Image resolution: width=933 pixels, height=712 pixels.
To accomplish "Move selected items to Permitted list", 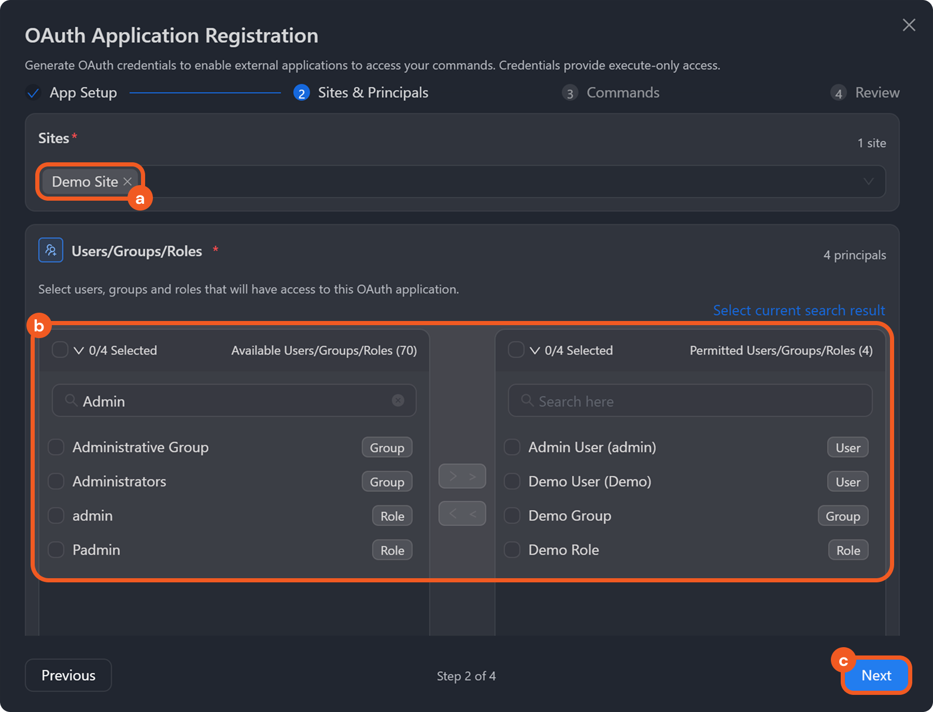I will pos(462,476).
